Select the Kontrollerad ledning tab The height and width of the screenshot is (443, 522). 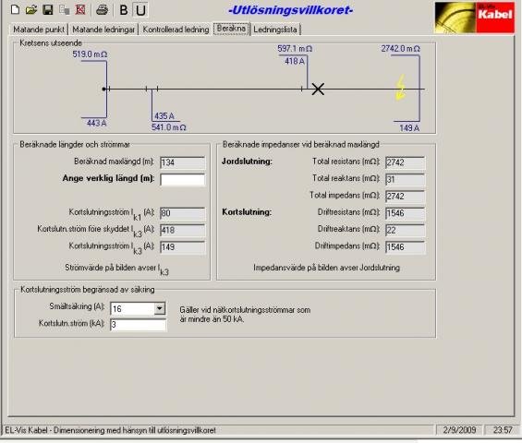coord(176,30)
